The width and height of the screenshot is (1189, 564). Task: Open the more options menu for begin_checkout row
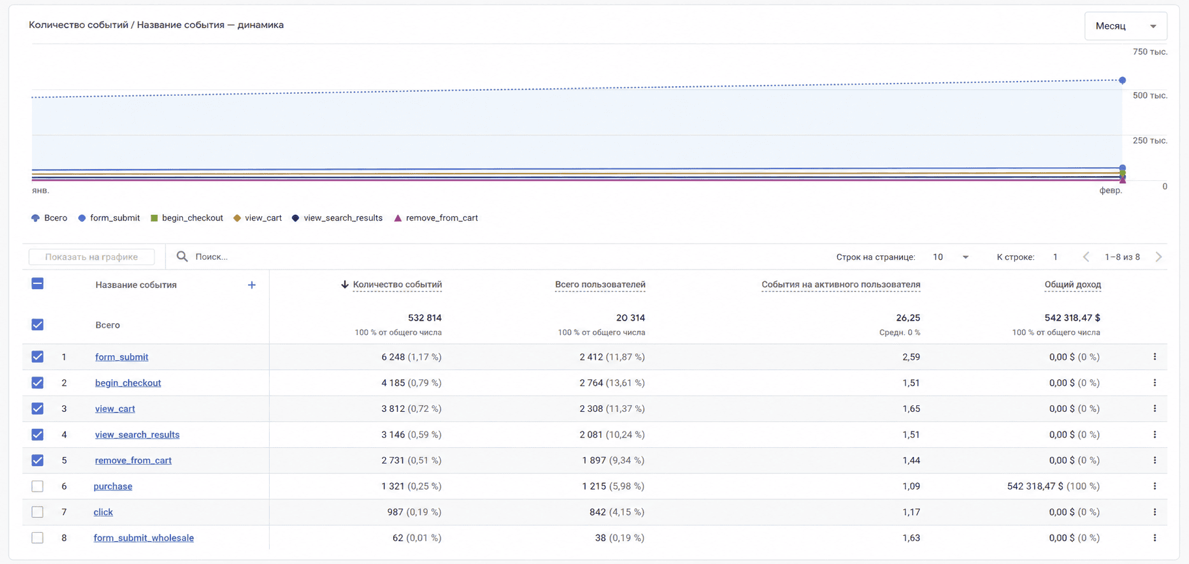click(1154, 383)
